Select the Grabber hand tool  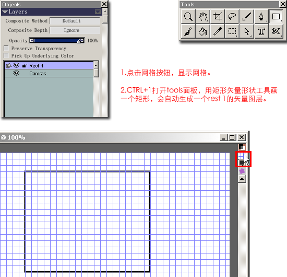coord(203,17)
